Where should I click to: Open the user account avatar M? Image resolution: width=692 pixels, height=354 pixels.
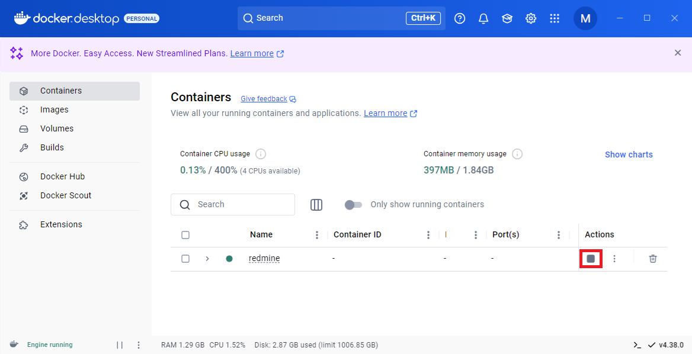point(585,18)
